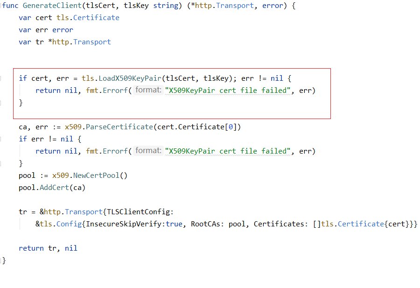Click the 'tlsCert, tlsKey' arguments in LoadX509KeyPair
The height and width of the screenshot is (288, 420).
(x=197, y=78)
